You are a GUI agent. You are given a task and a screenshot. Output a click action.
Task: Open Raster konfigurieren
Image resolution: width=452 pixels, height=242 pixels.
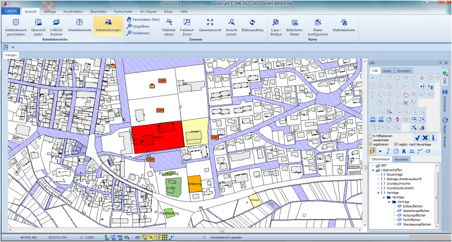[318, 25]
